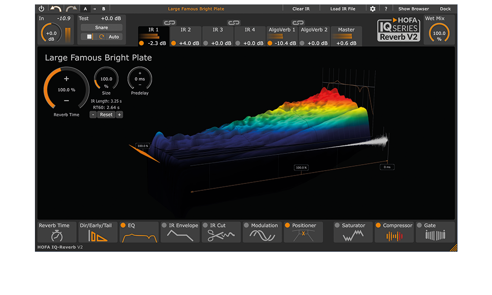Disable AlgoVerb 1 with its orange dot
Screen dimensions: 492x295
coord(270,43)
